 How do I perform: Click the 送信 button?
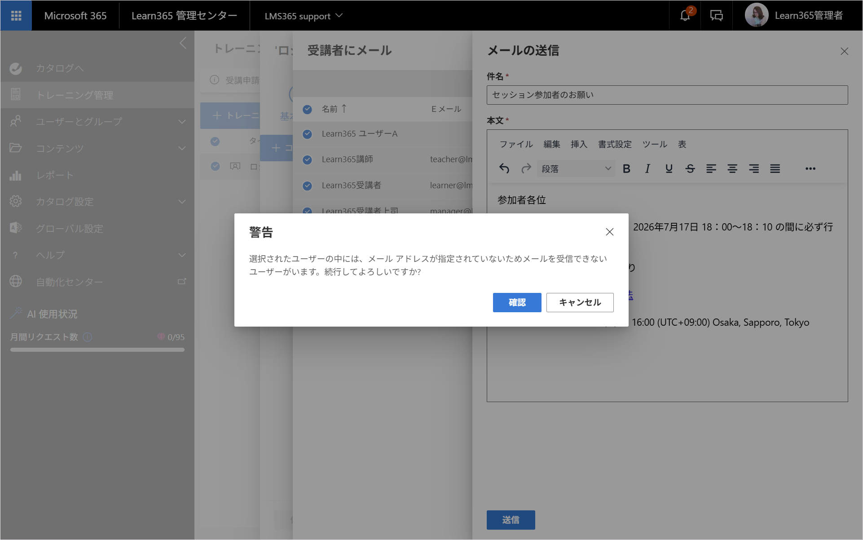511,520
